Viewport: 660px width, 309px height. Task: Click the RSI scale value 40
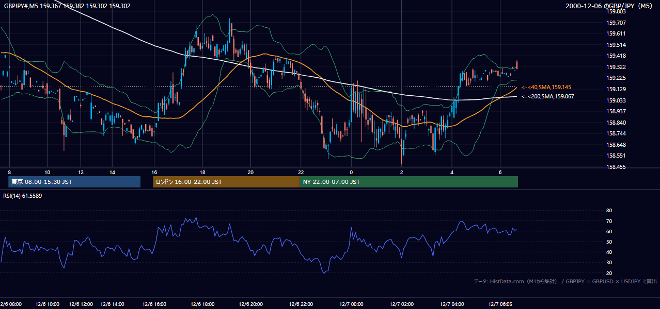(609, 252)
